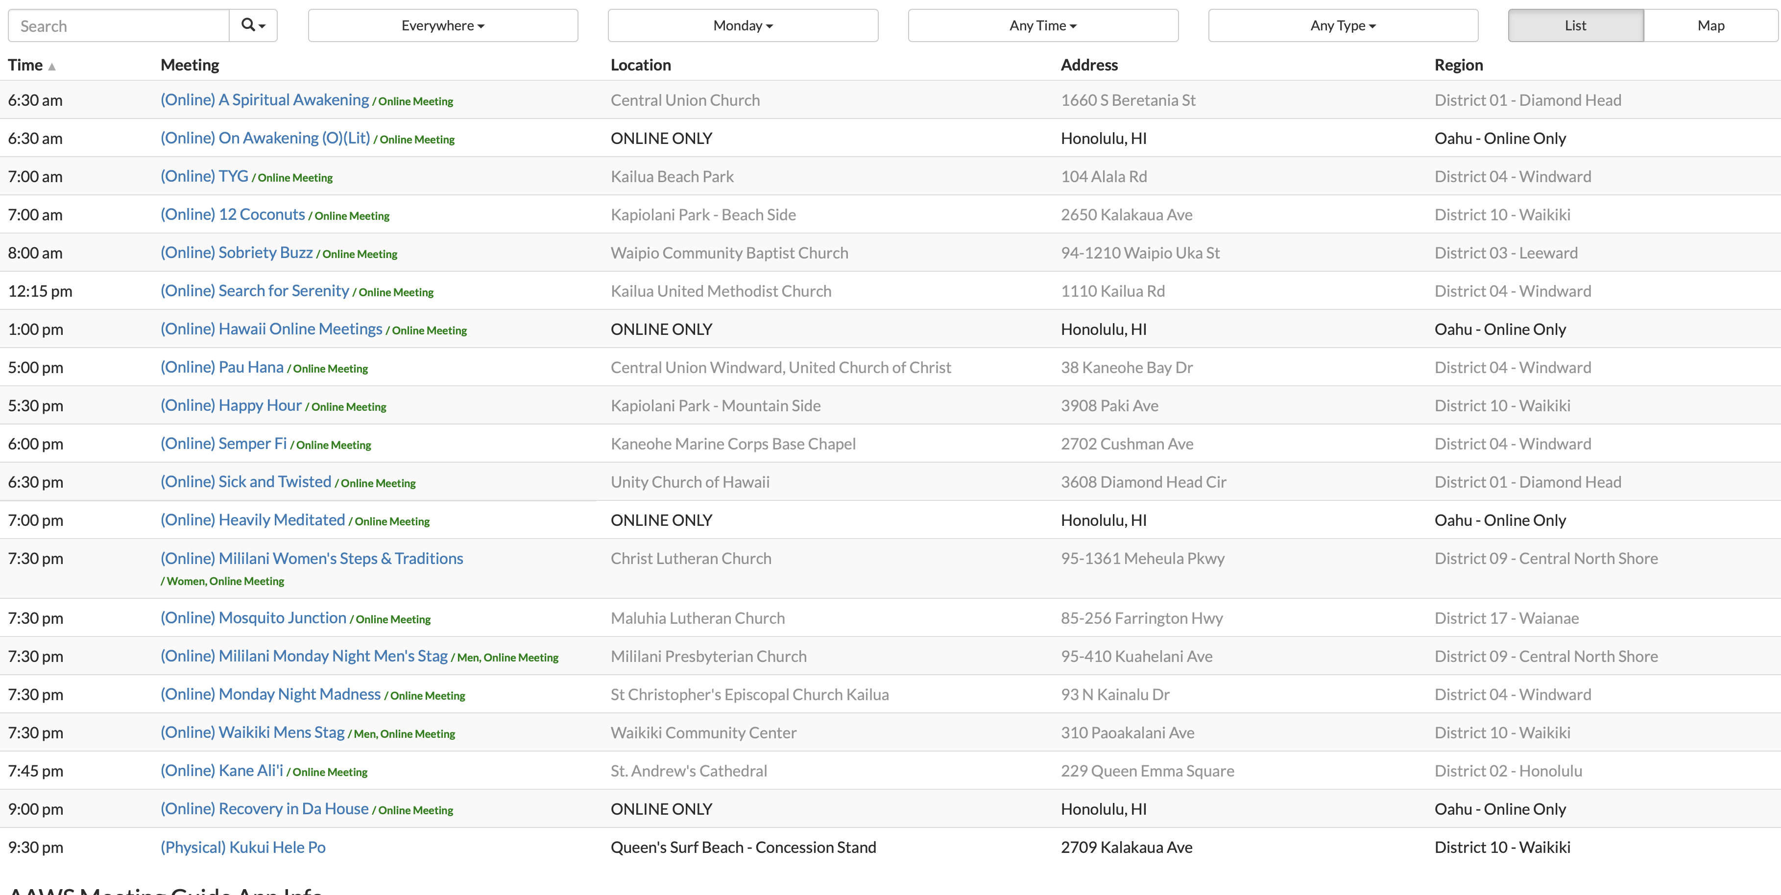Image resolution: width=1781 pixels, height=895 pixels.
Task: Expand the Any Type filter dropdown
Action: [x=1343, y=25]
